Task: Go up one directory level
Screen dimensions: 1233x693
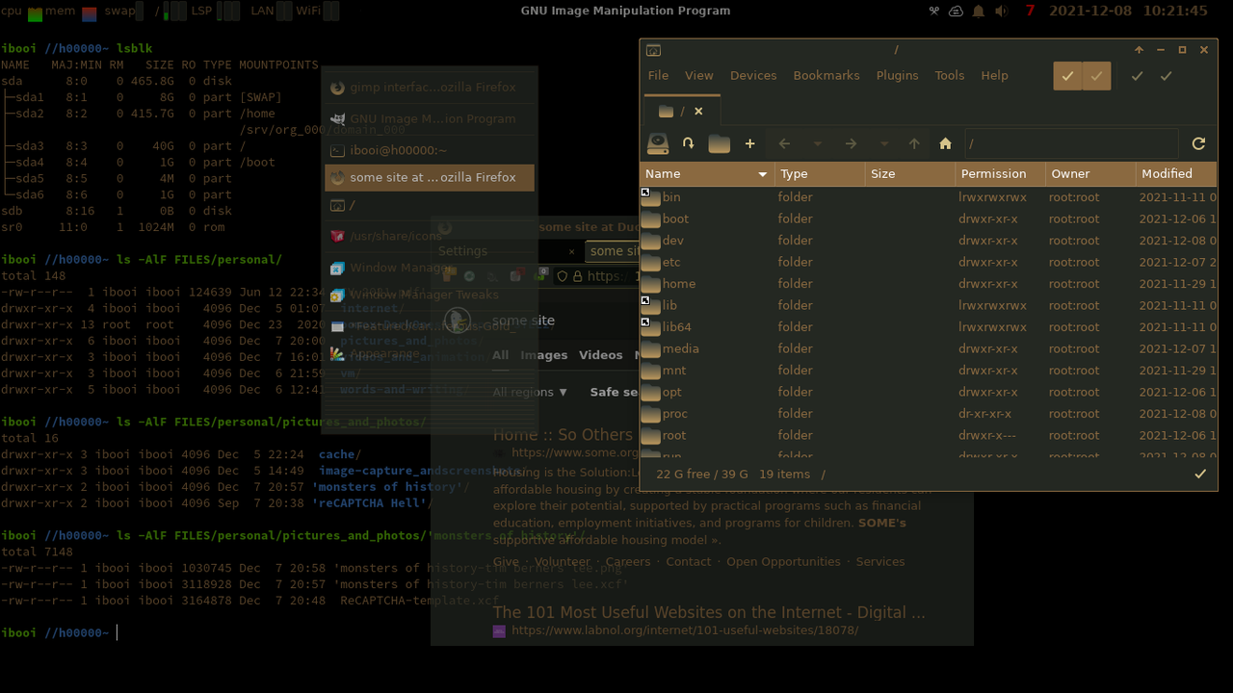Action: coord(914,143)
